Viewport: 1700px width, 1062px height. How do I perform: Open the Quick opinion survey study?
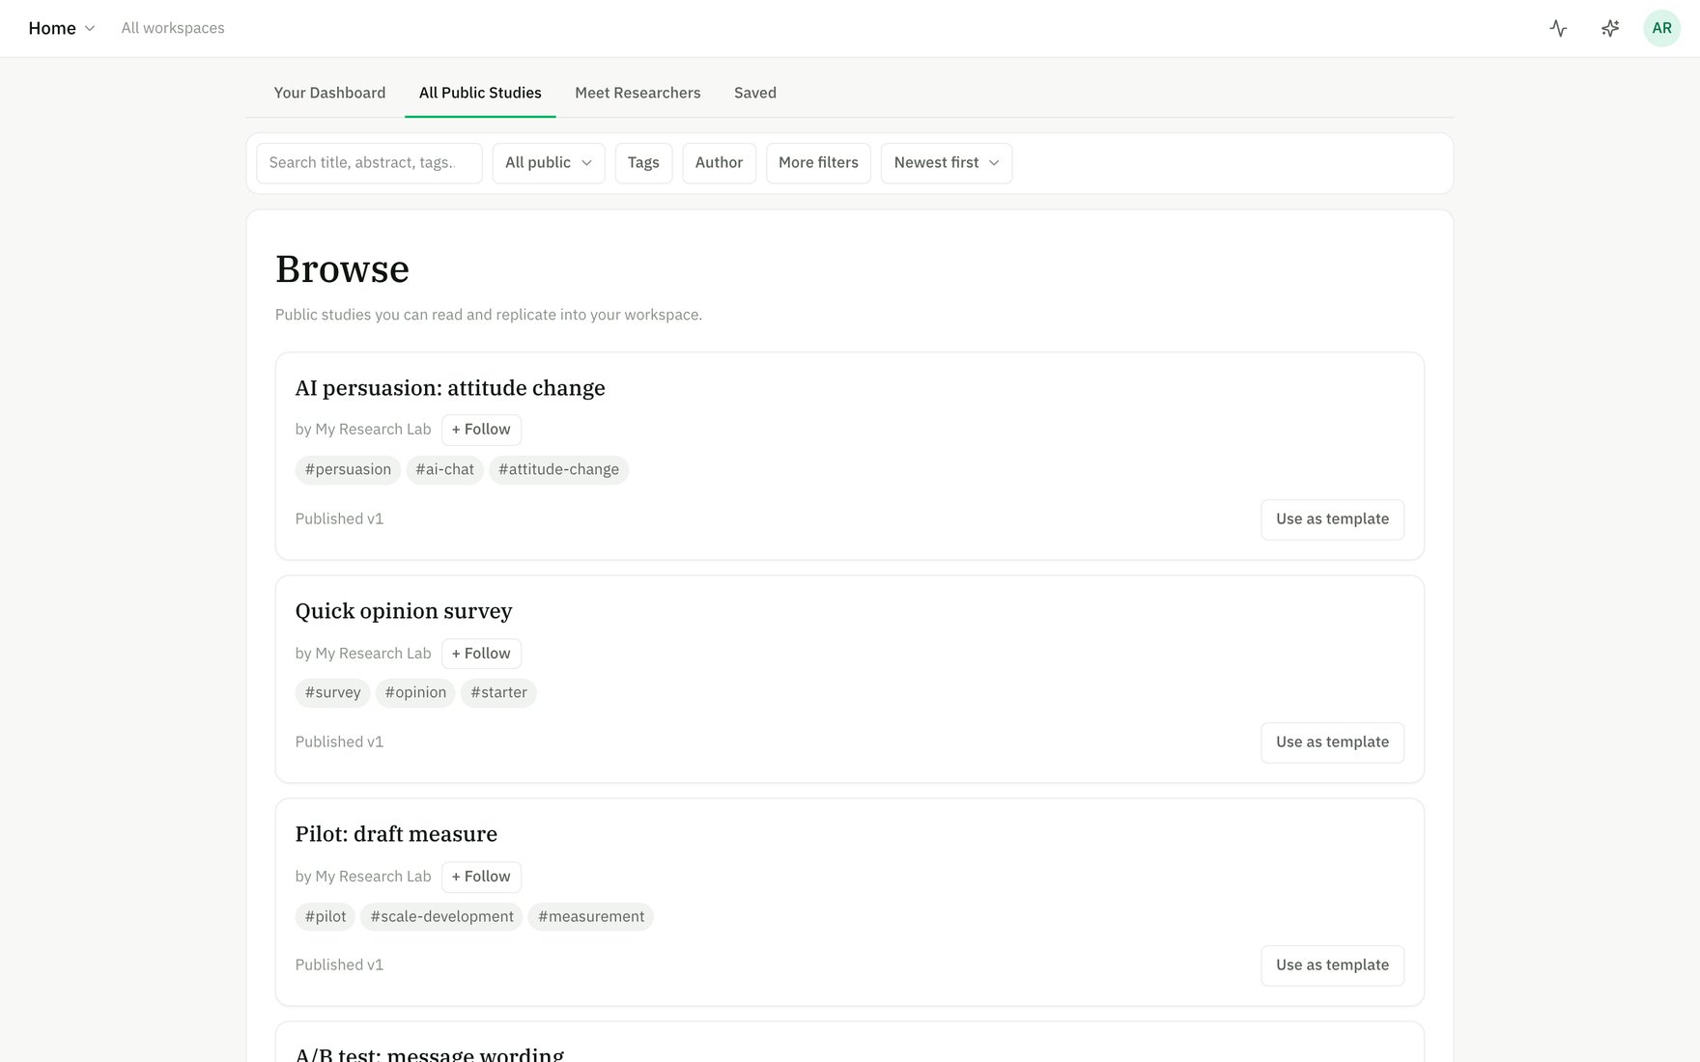[404, 611]
